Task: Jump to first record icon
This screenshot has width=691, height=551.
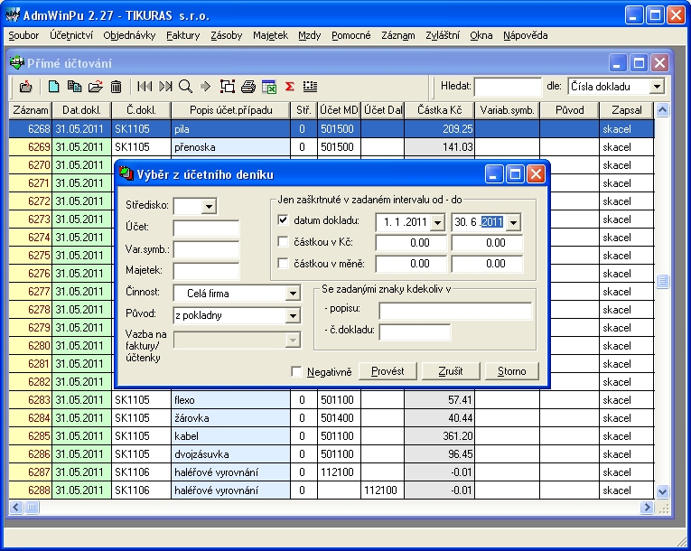Action: coord(145,87)
